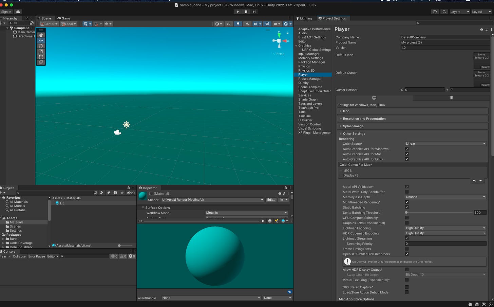The width and height of the screenshot is (494, 307).
Task: Toggle Auto Graphics API for Linux
Action: (407, 159)
